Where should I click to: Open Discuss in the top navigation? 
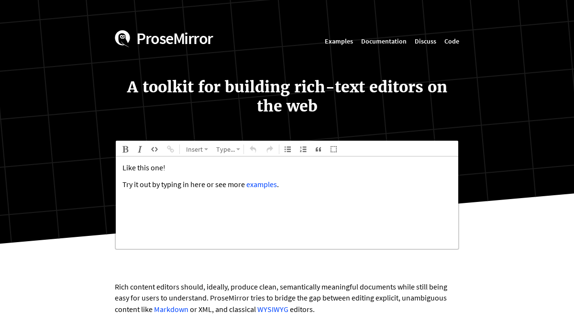425,41
